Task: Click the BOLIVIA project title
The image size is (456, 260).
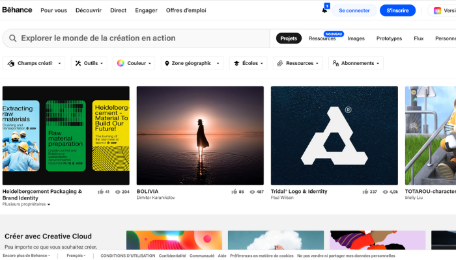Action: coord(147,192)
